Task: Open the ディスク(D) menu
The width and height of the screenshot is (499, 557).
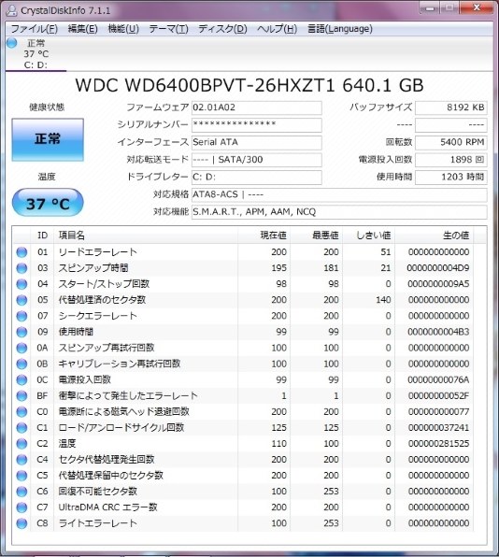Action: click(222, 29)
